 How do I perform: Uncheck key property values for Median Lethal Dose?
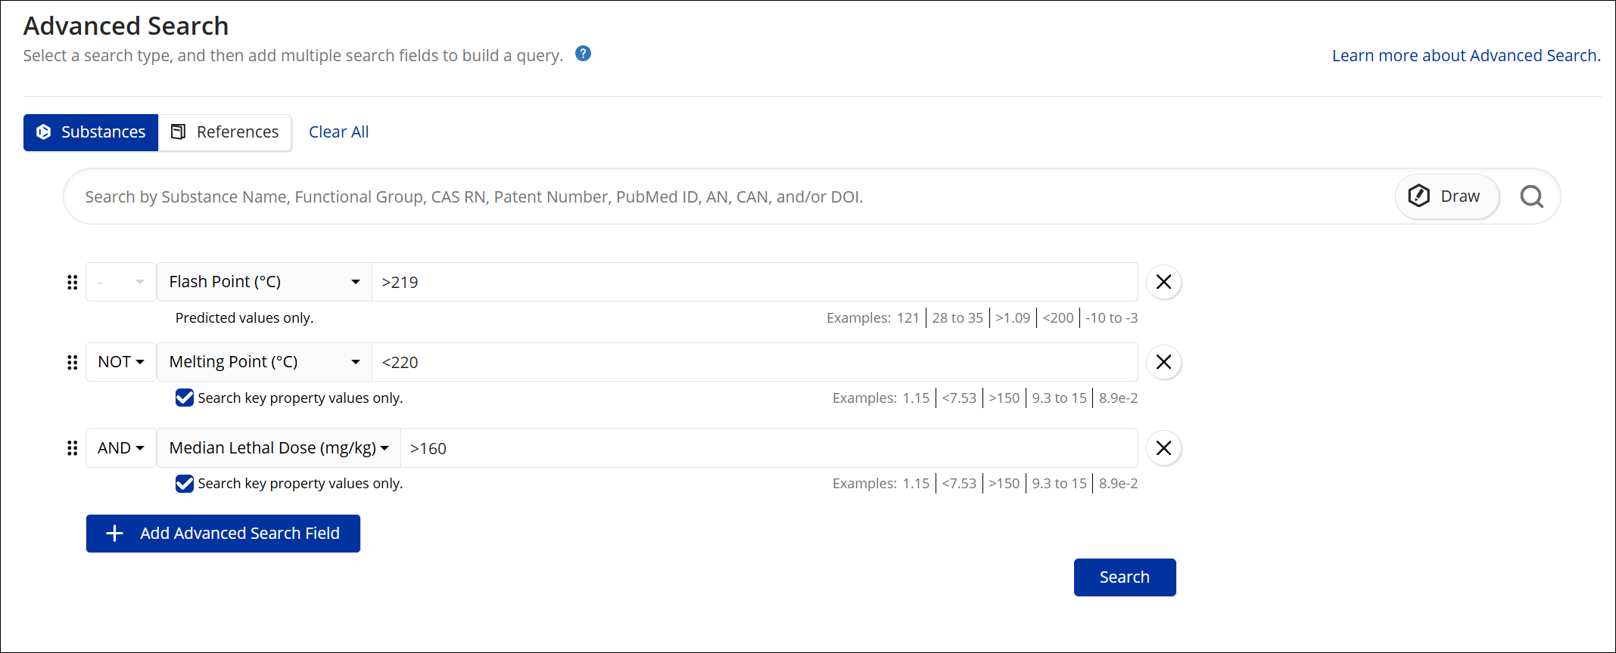(x=185, y=484)
